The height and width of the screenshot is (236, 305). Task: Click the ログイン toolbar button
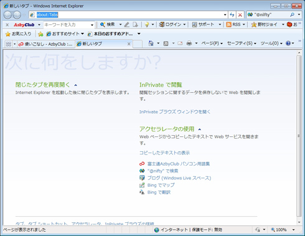pyautogui.click(x=171, y=24)
